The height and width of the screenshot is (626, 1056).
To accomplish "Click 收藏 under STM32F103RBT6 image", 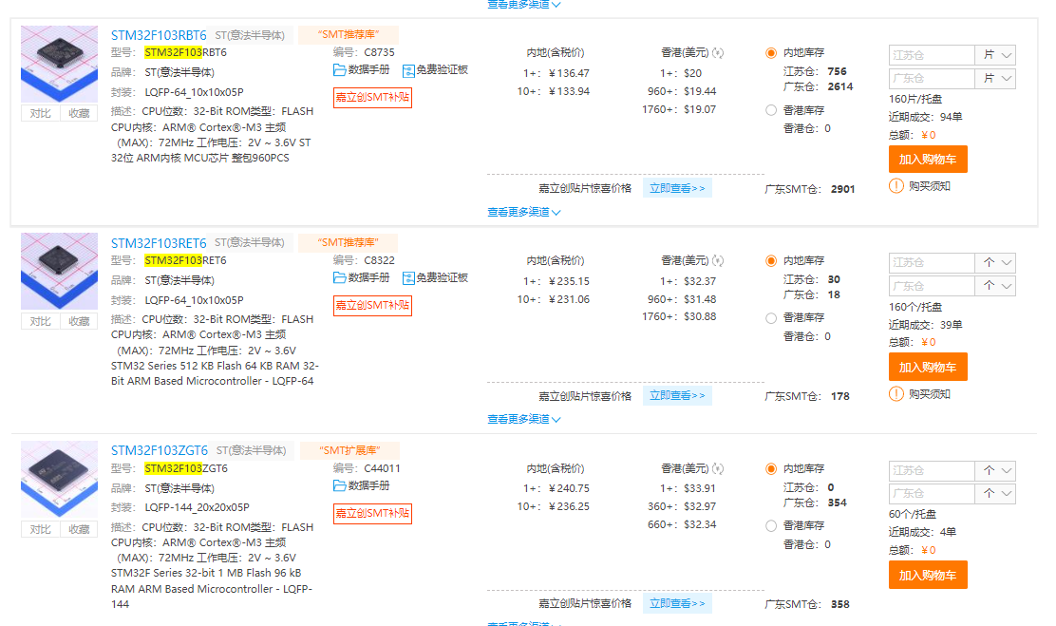I will pos(79,113).
